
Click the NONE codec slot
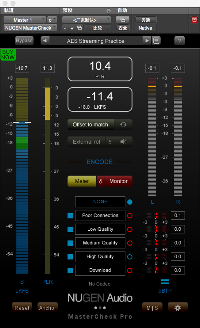[100, 202]
